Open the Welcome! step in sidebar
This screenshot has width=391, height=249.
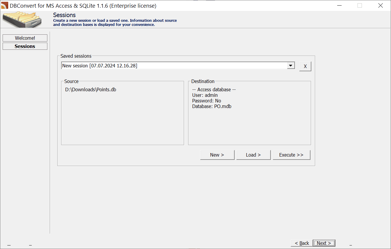[x=25, y=38]
